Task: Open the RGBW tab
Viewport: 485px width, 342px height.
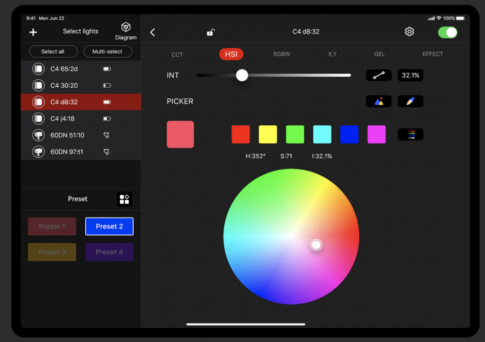Action: point(282,54)
